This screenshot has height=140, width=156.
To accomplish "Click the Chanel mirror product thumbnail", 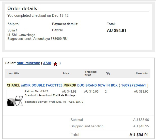I will [15, 98].
